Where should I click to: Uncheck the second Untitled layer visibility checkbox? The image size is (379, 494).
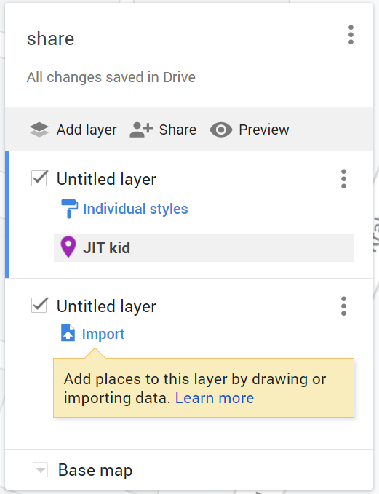39,306
